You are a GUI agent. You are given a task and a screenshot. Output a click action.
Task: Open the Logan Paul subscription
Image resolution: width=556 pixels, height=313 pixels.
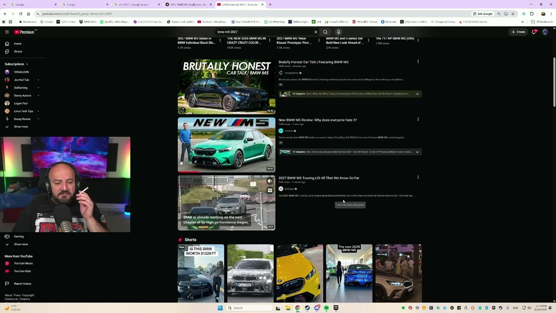21,103
